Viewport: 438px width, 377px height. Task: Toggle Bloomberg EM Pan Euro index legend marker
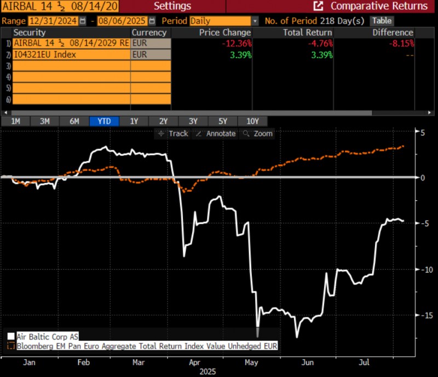pyautogui.click(x=11, y=346)
